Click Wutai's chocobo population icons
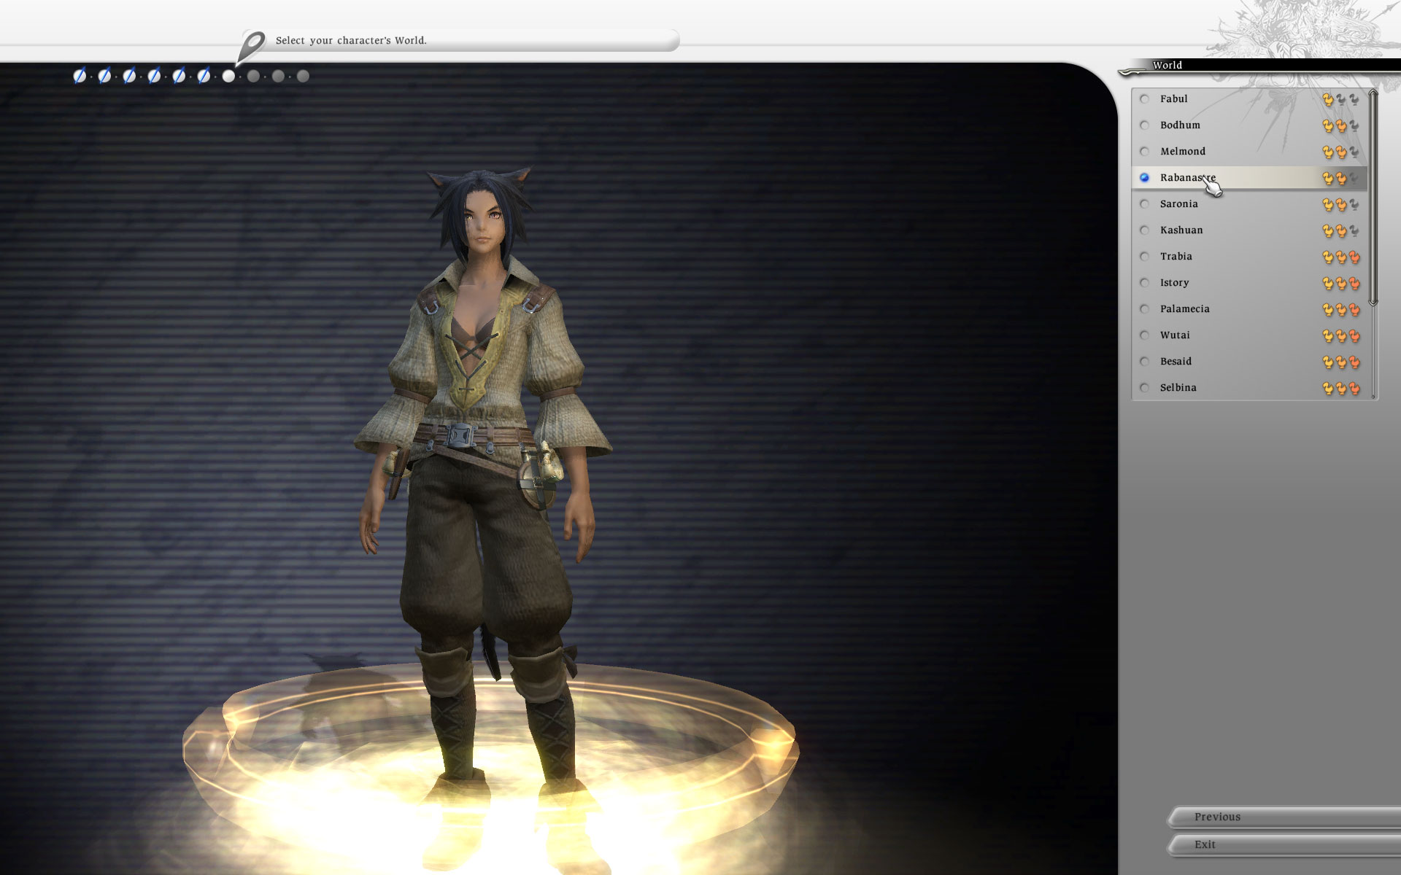Viewport: 1401px width, 875px height. [1341, 336]
